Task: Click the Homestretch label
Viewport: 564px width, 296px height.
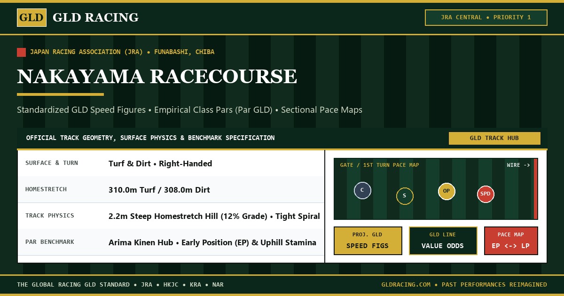Action: (46, 189)
